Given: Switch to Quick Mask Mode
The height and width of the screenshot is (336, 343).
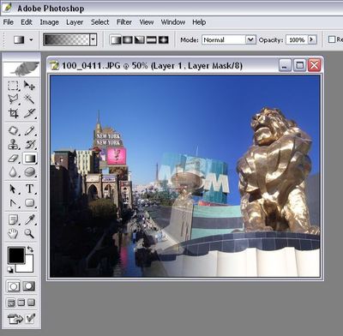Looking at the screenshot, I should click(x=29, y=286).
